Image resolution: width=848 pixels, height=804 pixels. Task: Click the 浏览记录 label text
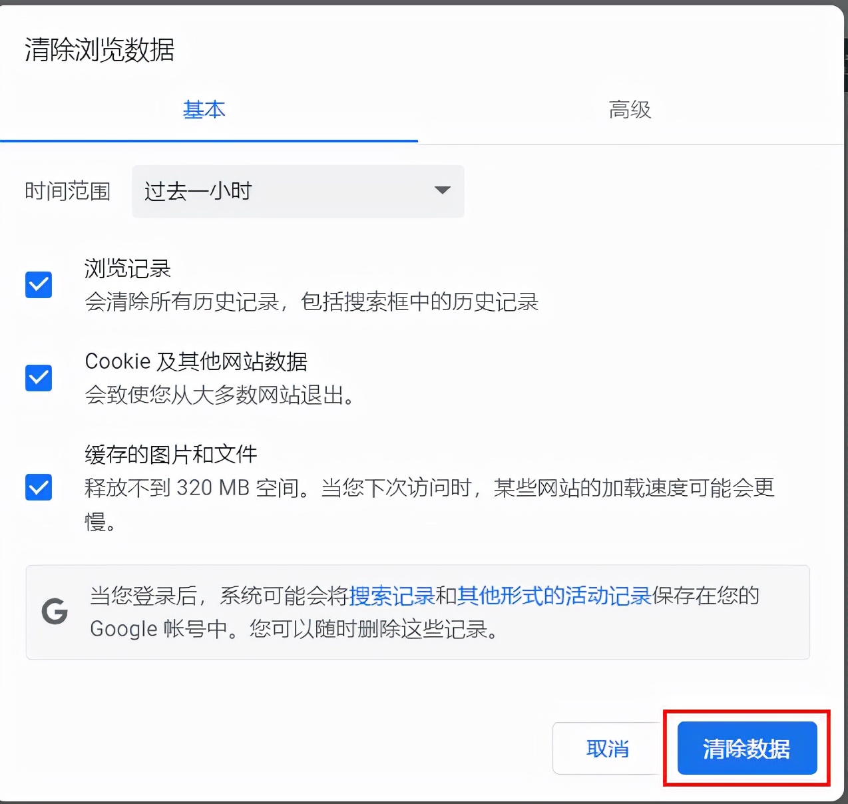click(x=127, y=269)
